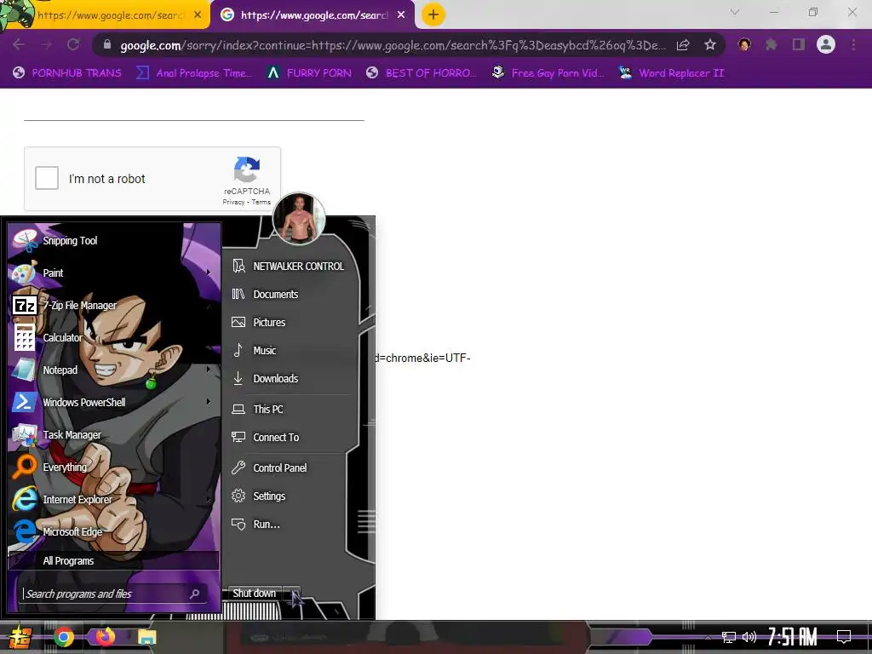Screen dimensions: 872x654
Task: Click the network icon in system tray
Action: tap(729, 637)
